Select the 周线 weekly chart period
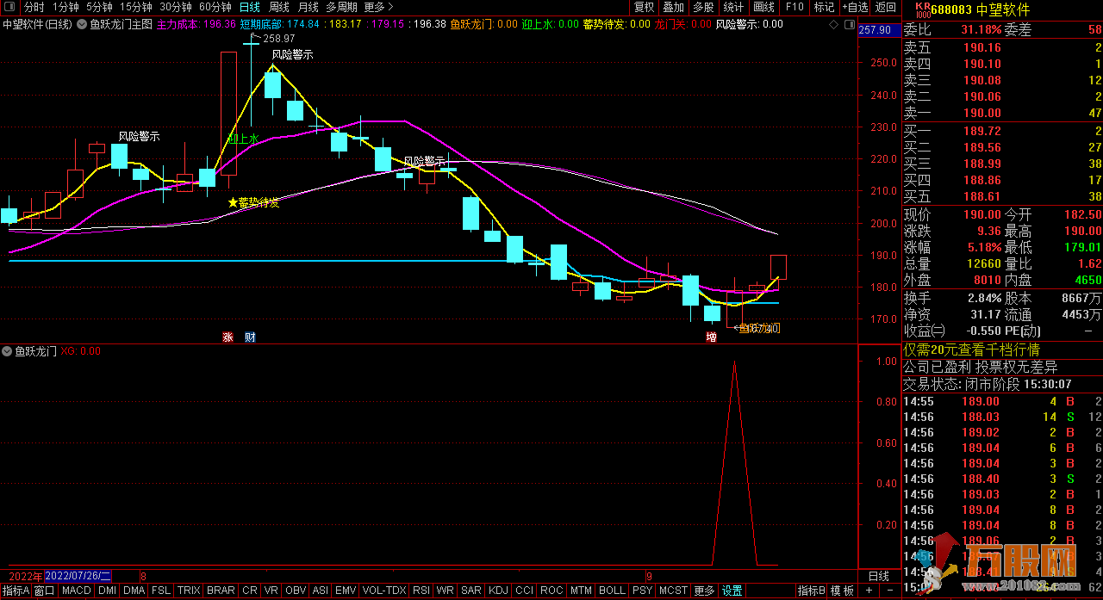This screenshot has height=600, width=1103. coord(279,7)
